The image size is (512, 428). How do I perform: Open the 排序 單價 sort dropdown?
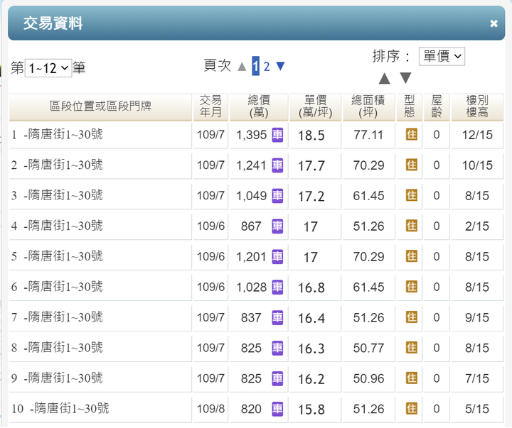[x=442, y=56]
